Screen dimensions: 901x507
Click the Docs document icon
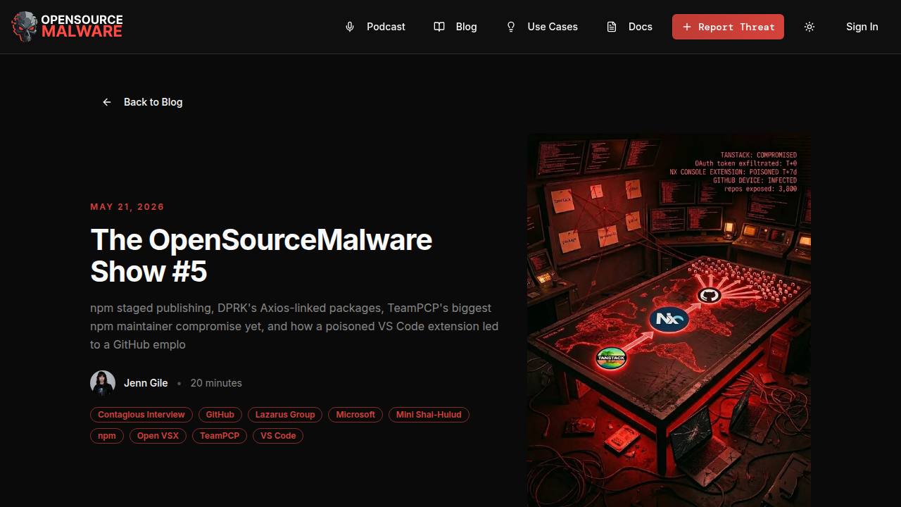612,27
